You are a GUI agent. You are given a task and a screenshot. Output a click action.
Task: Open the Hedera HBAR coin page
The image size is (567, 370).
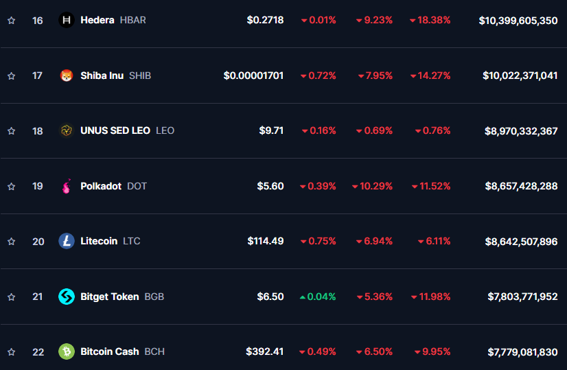click(97, 21)
